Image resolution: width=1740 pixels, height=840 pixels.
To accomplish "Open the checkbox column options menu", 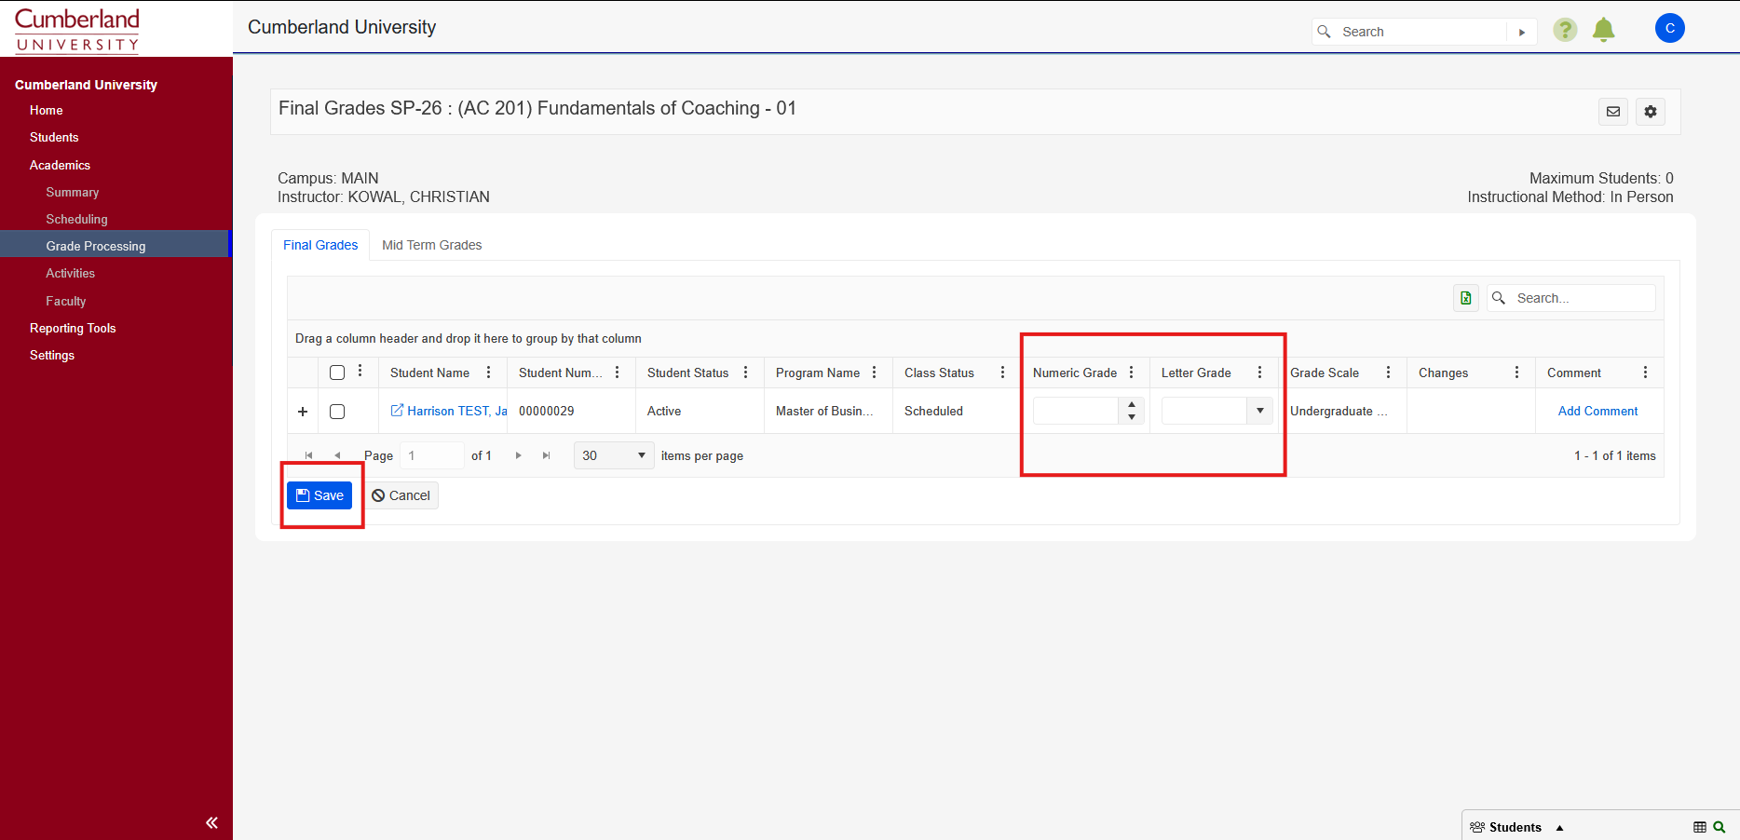I will tap(360, 371).
